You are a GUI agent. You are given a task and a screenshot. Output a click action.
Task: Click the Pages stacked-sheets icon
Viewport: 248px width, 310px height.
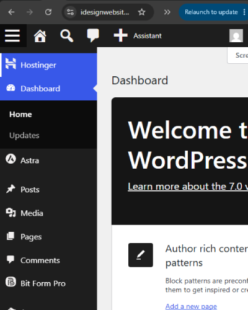(x=11, y=236)
